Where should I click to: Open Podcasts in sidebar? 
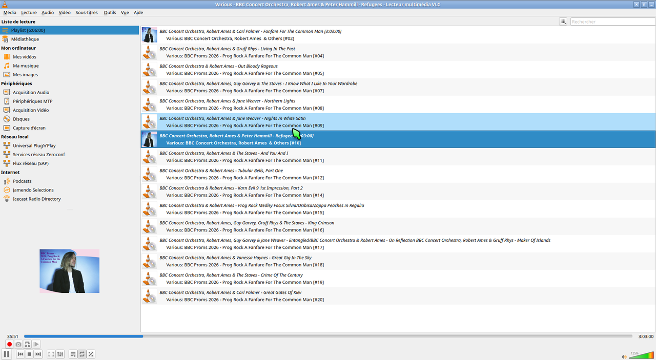[x=70, y=181]
